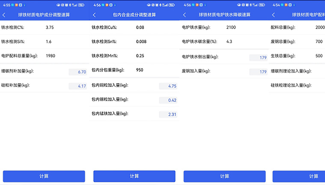Viewport: 325px width, 185px height.
Task: Click 包内铜粒加入量 result 4.75
Action: click(168, 86)
